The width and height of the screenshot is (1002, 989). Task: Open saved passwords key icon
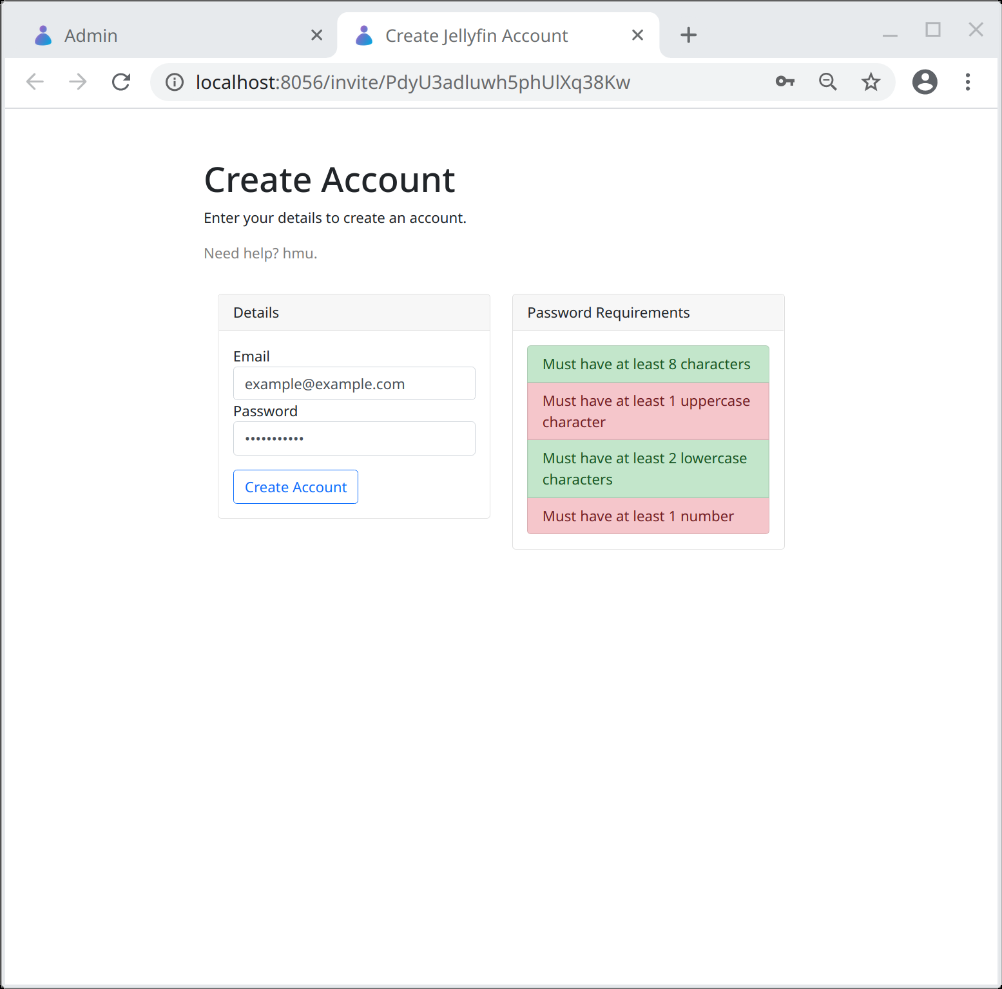click(785, 82)
